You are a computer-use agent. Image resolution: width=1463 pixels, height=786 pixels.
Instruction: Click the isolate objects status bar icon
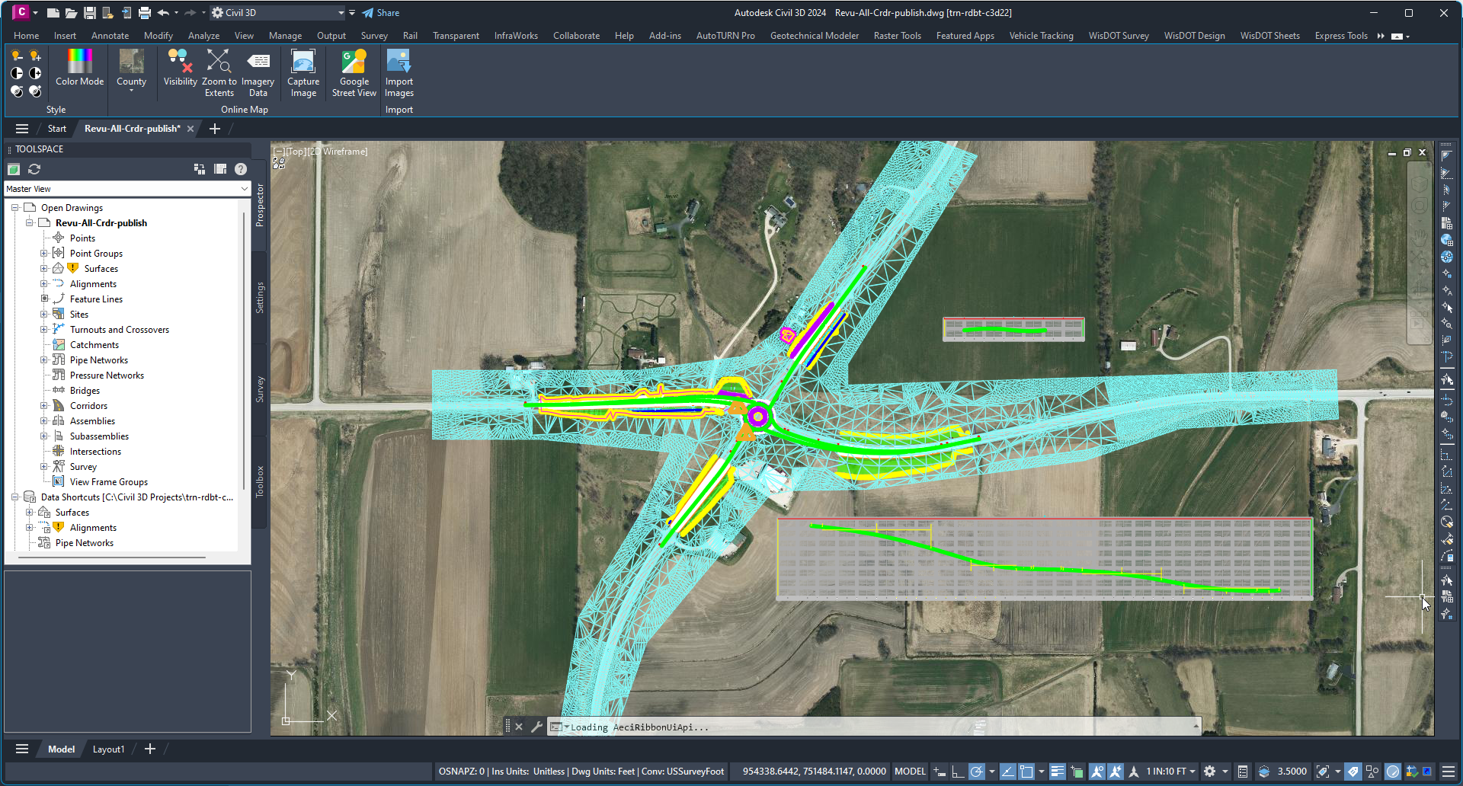1372,772
